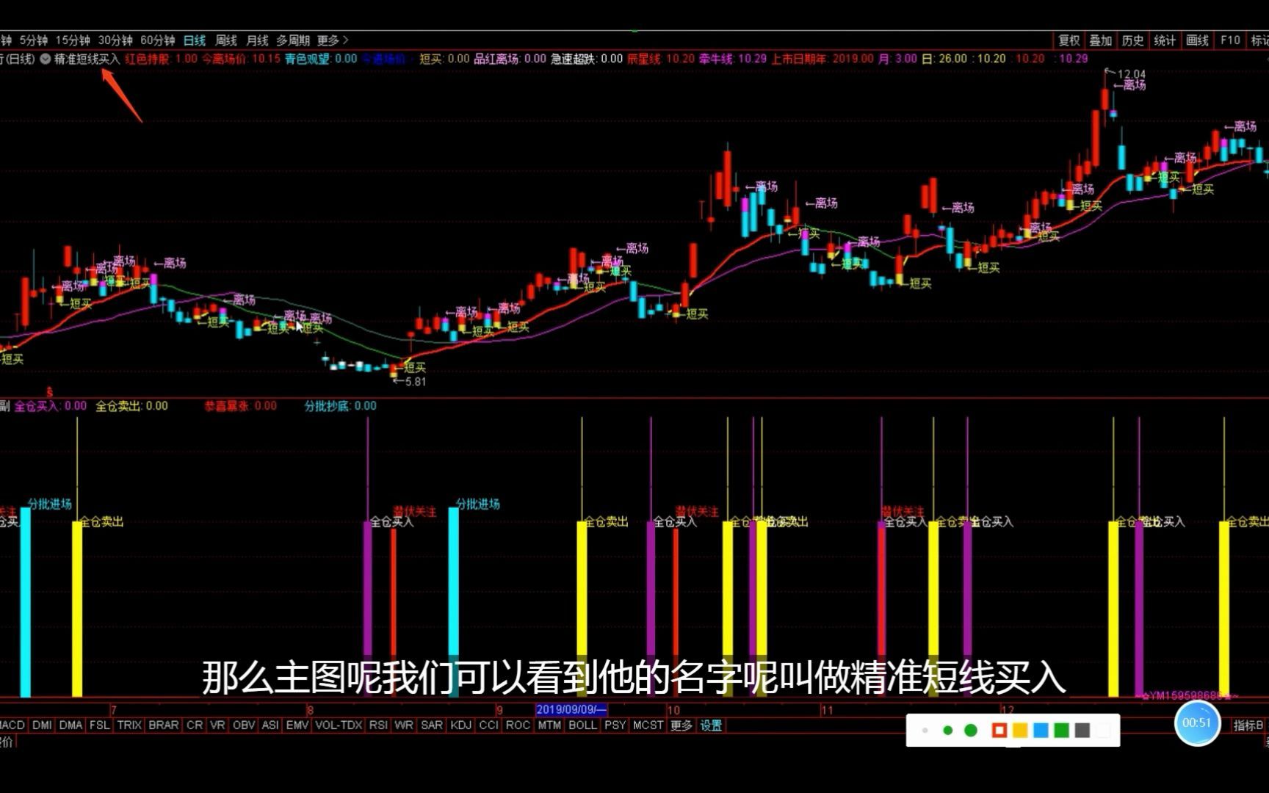Open the 统计 statistics panel
This screenshot has width=1269, height=793.
1165,40
